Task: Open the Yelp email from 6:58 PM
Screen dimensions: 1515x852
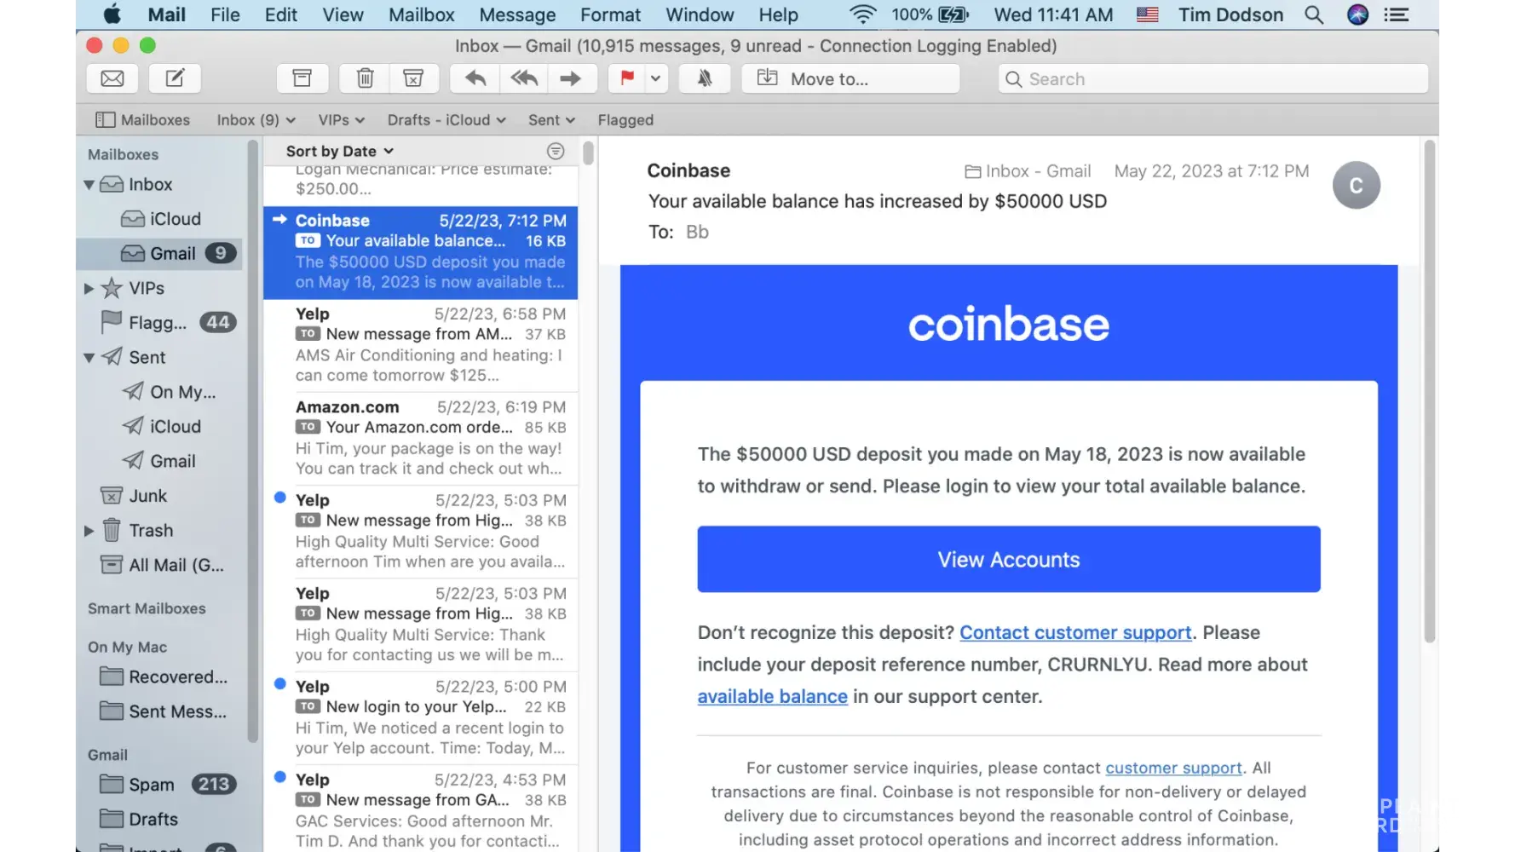Action: click(421, 345)
